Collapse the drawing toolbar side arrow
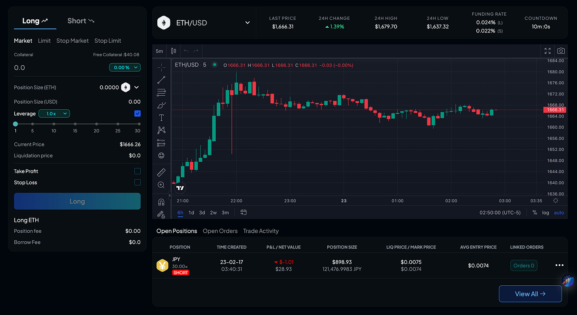Viewport: 577px width, 315px height. tap(170, 195)
